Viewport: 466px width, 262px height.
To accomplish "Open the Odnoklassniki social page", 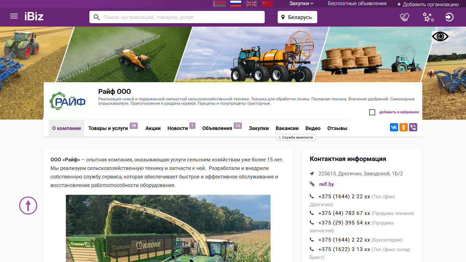I will (404, 127).
